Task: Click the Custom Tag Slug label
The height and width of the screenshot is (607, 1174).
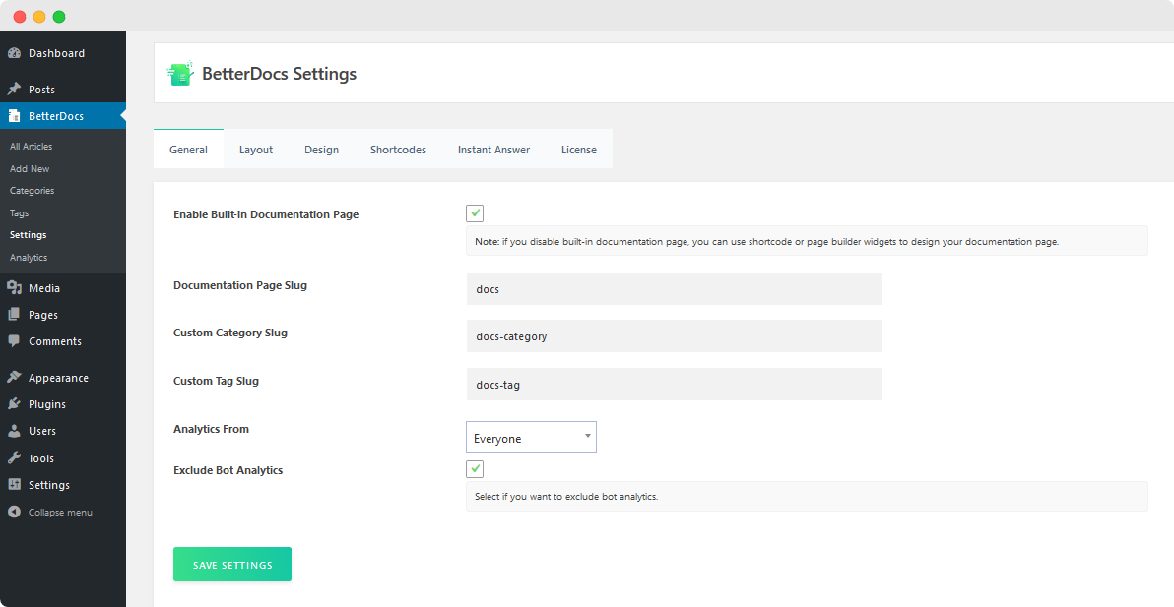Action: pyautogui.click(x=216, y=381)
